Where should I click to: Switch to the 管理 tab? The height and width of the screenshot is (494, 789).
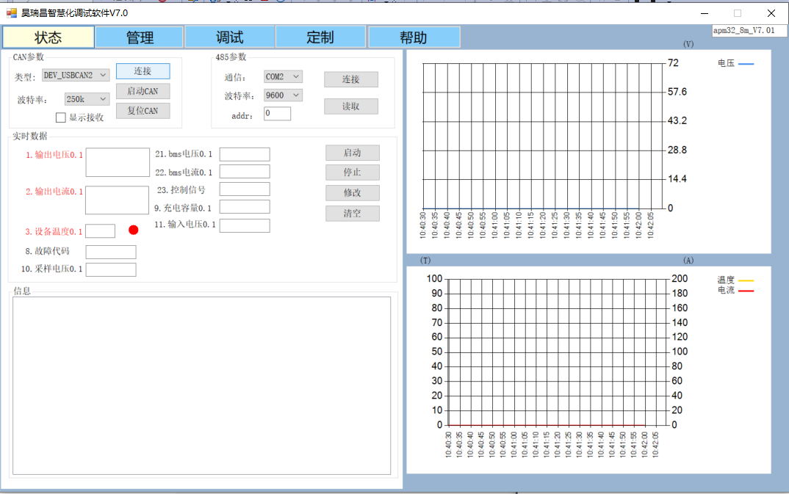[x=140, y=37]
